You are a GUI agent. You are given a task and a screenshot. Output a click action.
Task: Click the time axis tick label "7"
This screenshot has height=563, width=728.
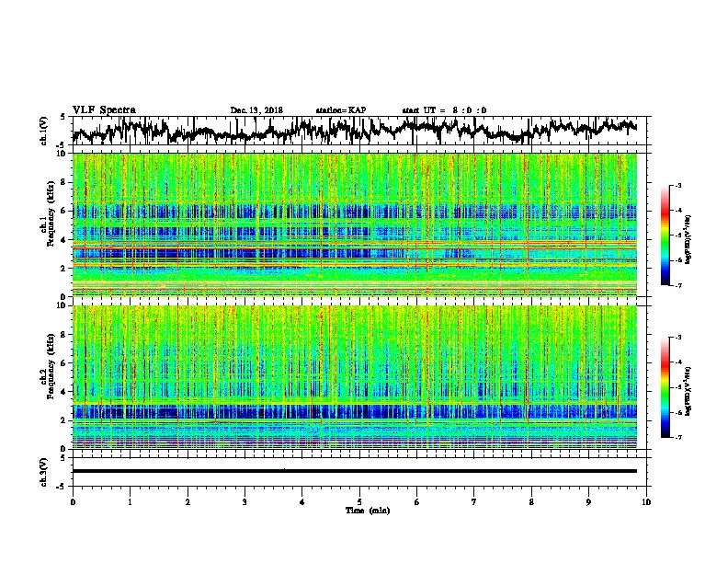(x=474, y=502)
